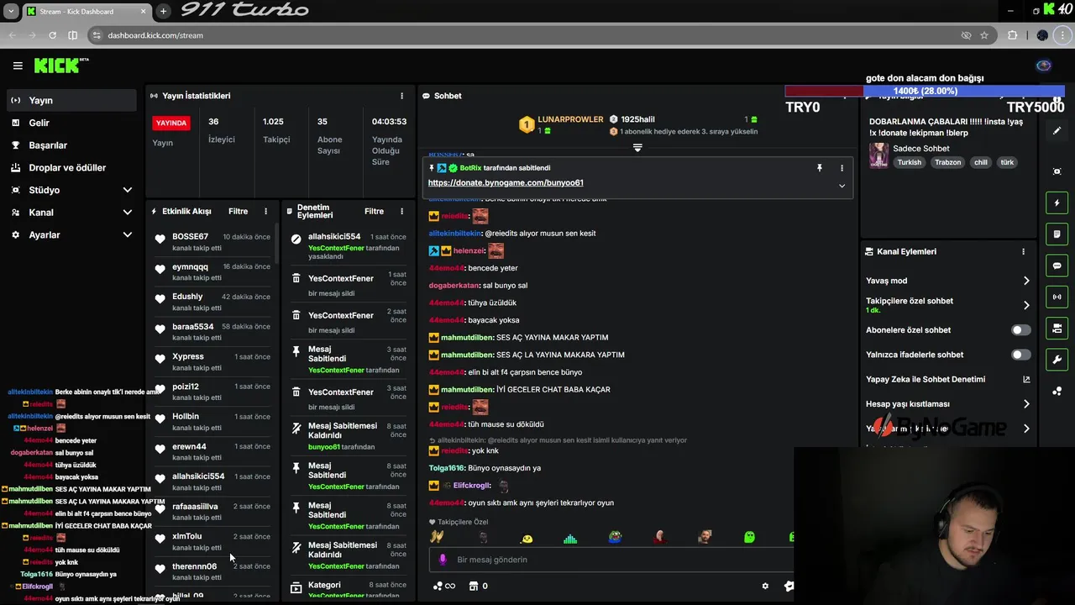This screenshot has height=605, width=1075.
Task: Click the pencil edit stream info icon
Action: (1057, 131)
